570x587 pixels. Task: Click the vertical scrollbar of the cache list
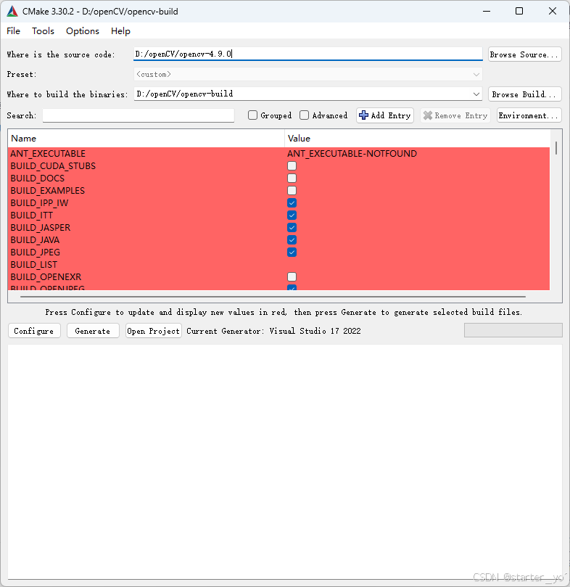556,148
